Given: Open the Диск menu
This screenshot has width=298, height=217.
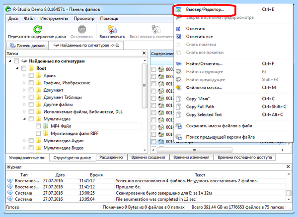Looking at the screenshot, I should (13, 18).
